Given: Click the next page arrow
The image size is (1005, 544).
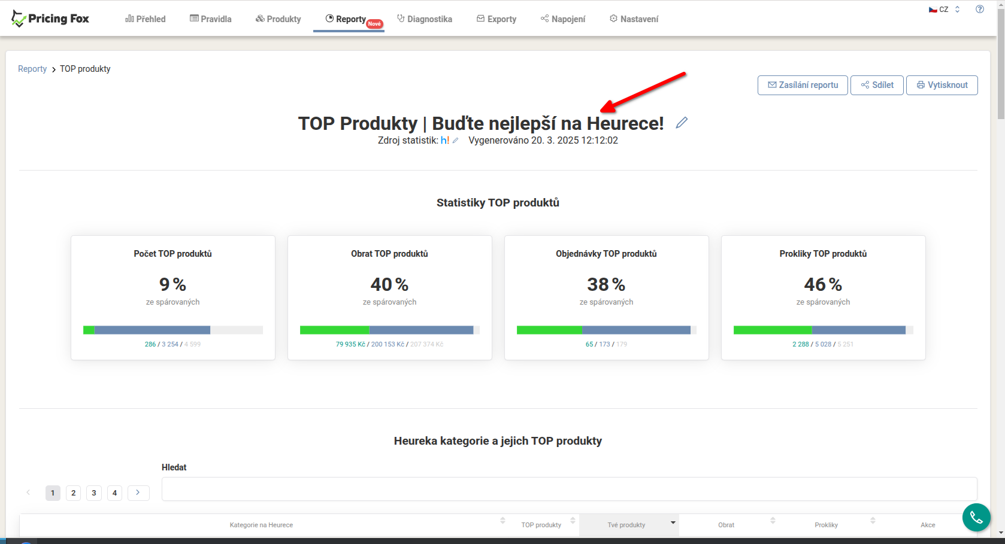Looking at the screenshot, I should click(138, 493).
